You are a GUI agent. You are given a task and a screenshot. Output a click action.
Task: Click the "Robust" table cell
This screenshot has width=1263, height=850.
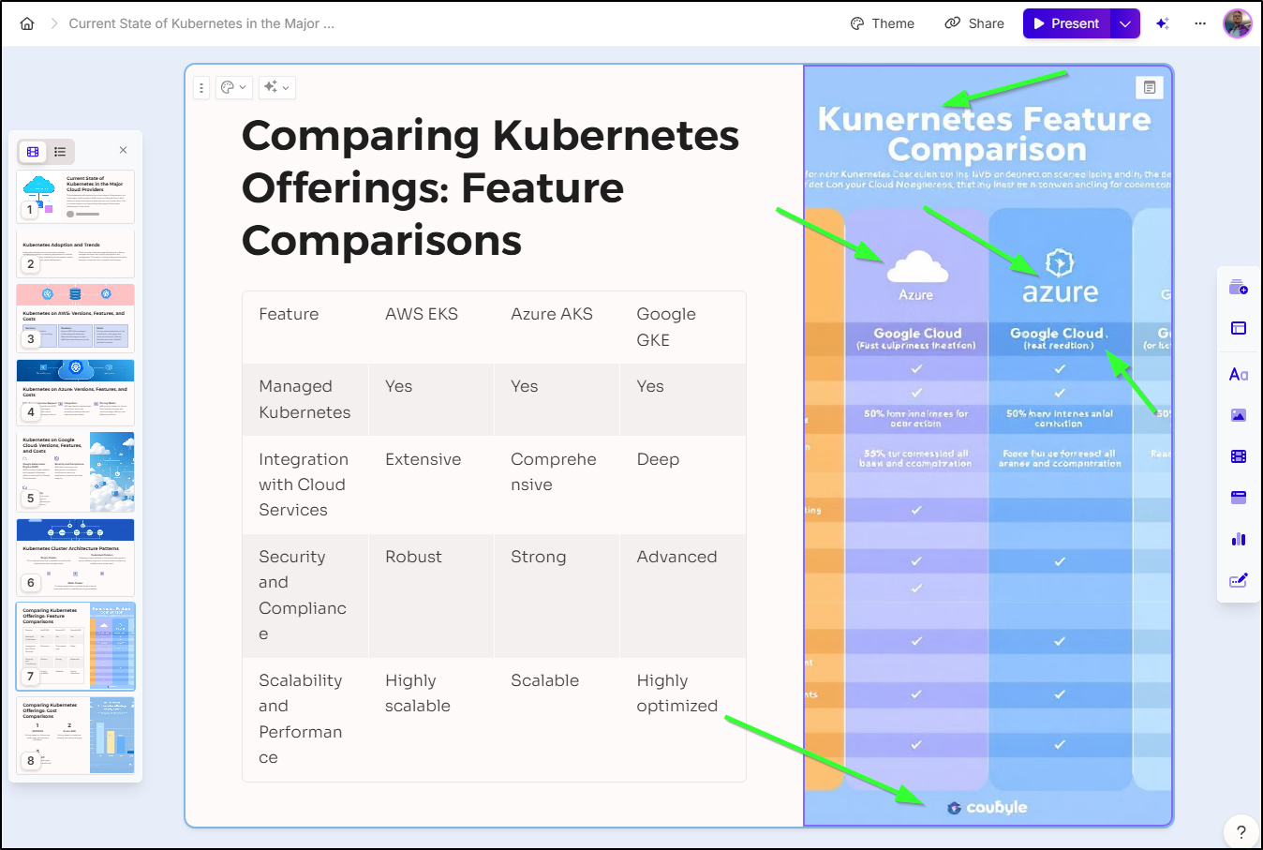tap(431, 595)
